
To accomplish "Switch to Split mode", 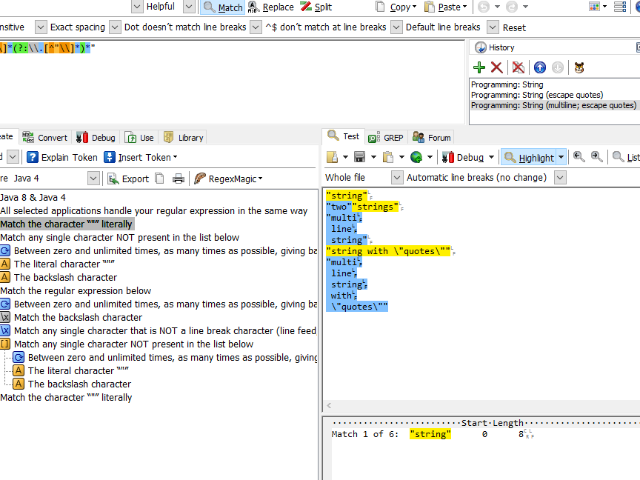I will 316,7.
